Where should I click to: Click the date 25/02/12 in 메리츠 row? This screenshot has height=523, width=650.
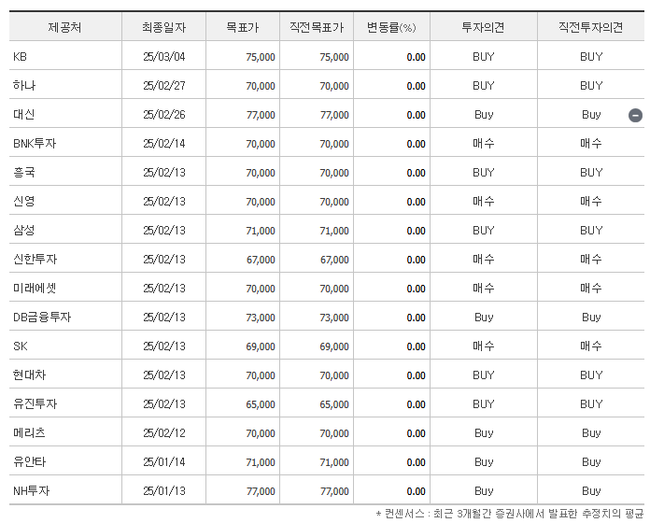click(x=164, y=433)
